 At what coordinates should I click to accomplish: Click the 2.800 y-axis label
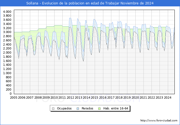(7, 36)
